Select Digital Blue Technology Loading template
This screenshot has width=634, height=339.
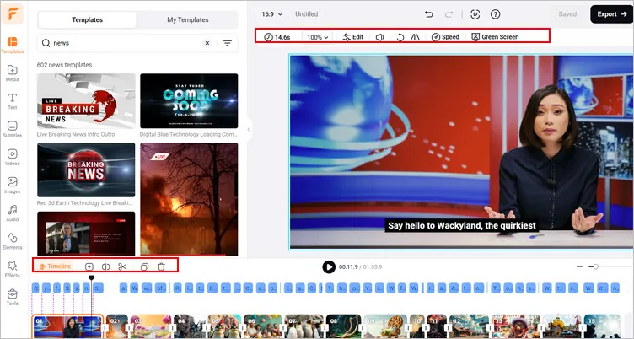click(x=189, y=100)
